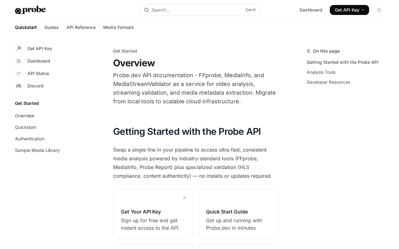Click the key icon beside Get API Key

point(19,49)
